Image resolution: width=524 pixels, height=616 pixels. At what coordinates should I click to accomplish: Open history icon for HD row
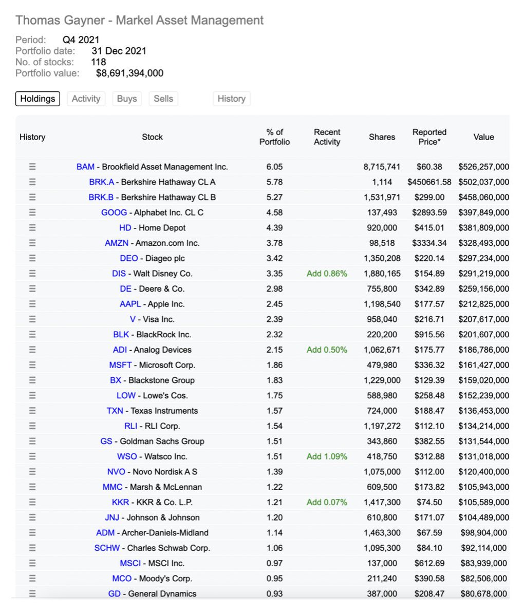[x=32, y=227]
